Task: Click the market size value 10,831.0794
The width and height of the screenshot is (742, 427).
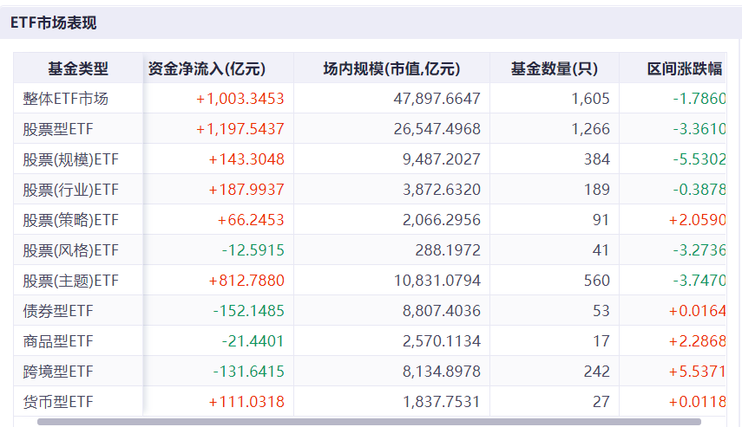Action: [x=437, y=281]
